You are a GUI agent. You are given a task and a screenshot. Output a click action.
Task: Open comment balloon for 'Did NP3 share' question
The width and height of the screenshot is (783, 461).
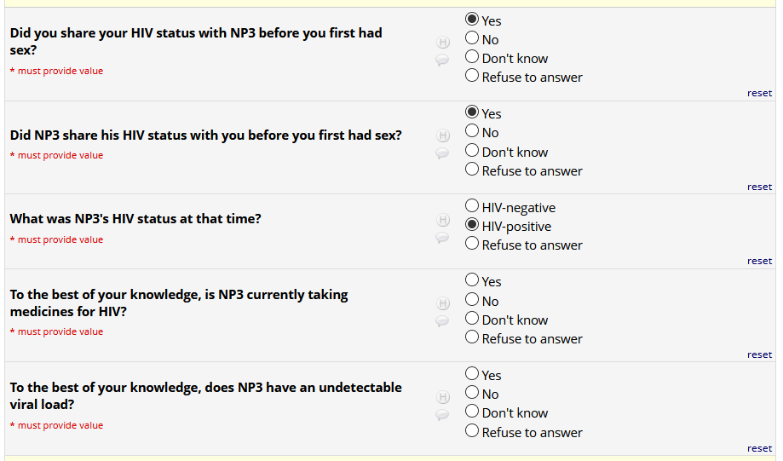click(442, 153)
